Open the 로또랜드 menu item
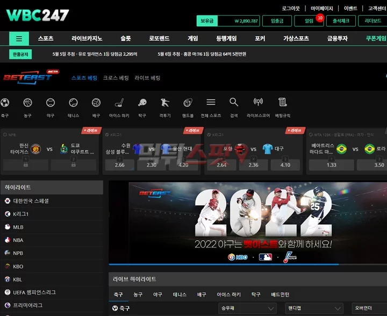This screenshot has height=316, width=387. (159, 39)
